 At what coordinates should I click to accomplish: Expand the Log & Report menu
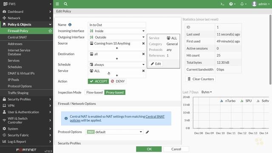tap(26, 142)
